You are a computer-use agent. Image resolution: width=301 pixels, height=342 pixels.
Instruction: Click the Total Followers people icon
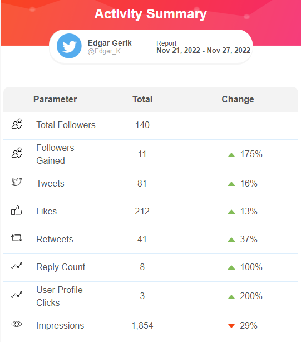click(x=17, y=124)
